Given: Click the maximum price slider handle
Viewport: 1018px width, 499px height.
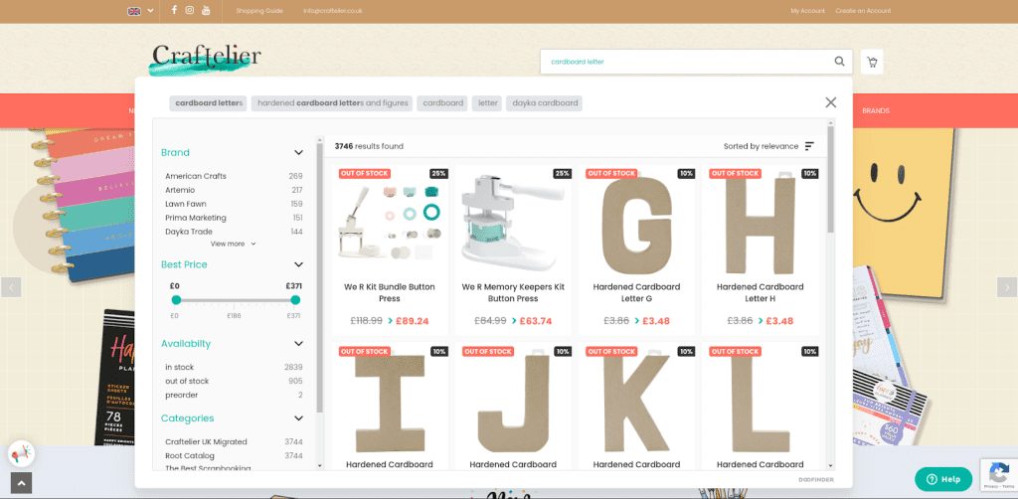Looking at the screenshot, I should [x=295, y=299].
